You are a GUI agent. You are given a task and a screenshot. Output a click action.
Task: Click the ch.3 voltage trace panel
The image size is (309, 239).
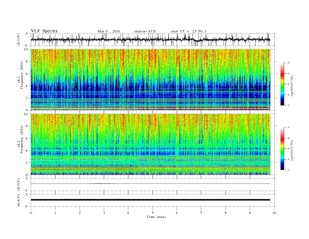[153, 185]
